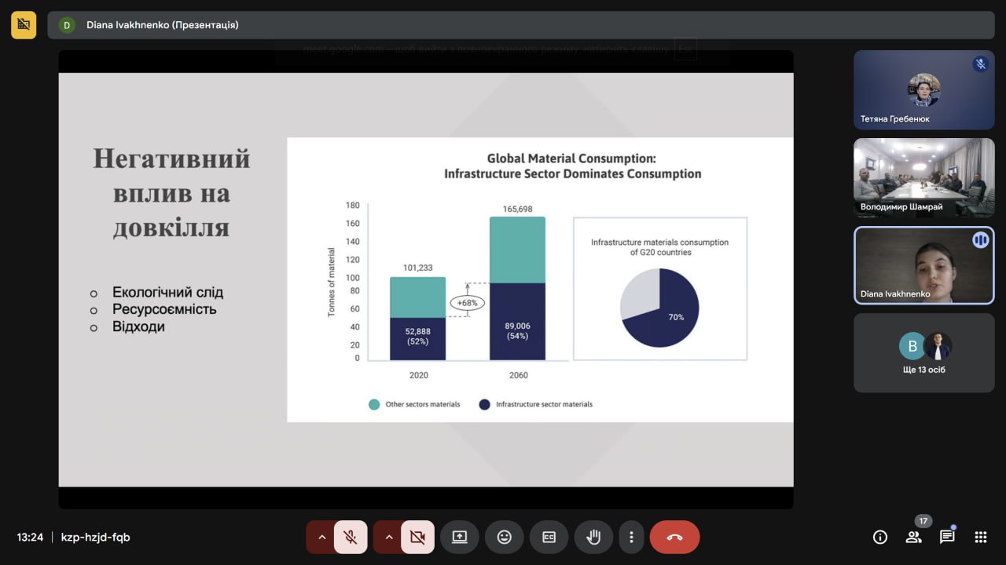Open the emoji reactions panel
1006x565 pixels.
coord(504,538)
